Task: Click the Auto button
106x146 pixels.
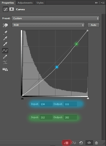Action: (x=93, y=25)
